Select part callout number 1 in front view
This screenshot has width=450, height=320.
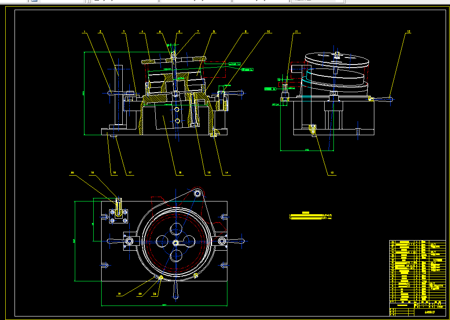pyautogui.click(x=84, y=31)
